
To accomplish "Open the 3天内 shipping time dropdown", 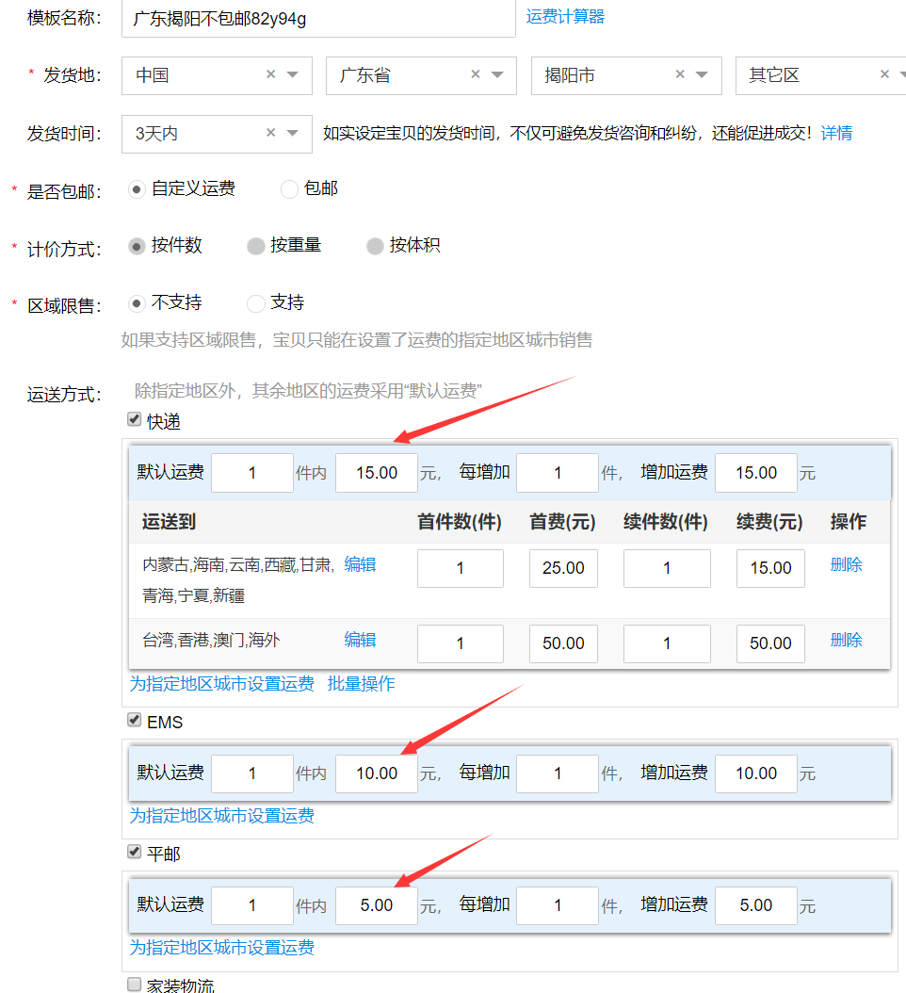I will pos(293,134).
